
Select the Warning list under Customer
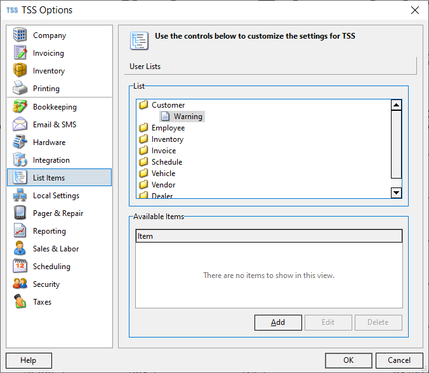pyautogui.click(x=188, y=117)
